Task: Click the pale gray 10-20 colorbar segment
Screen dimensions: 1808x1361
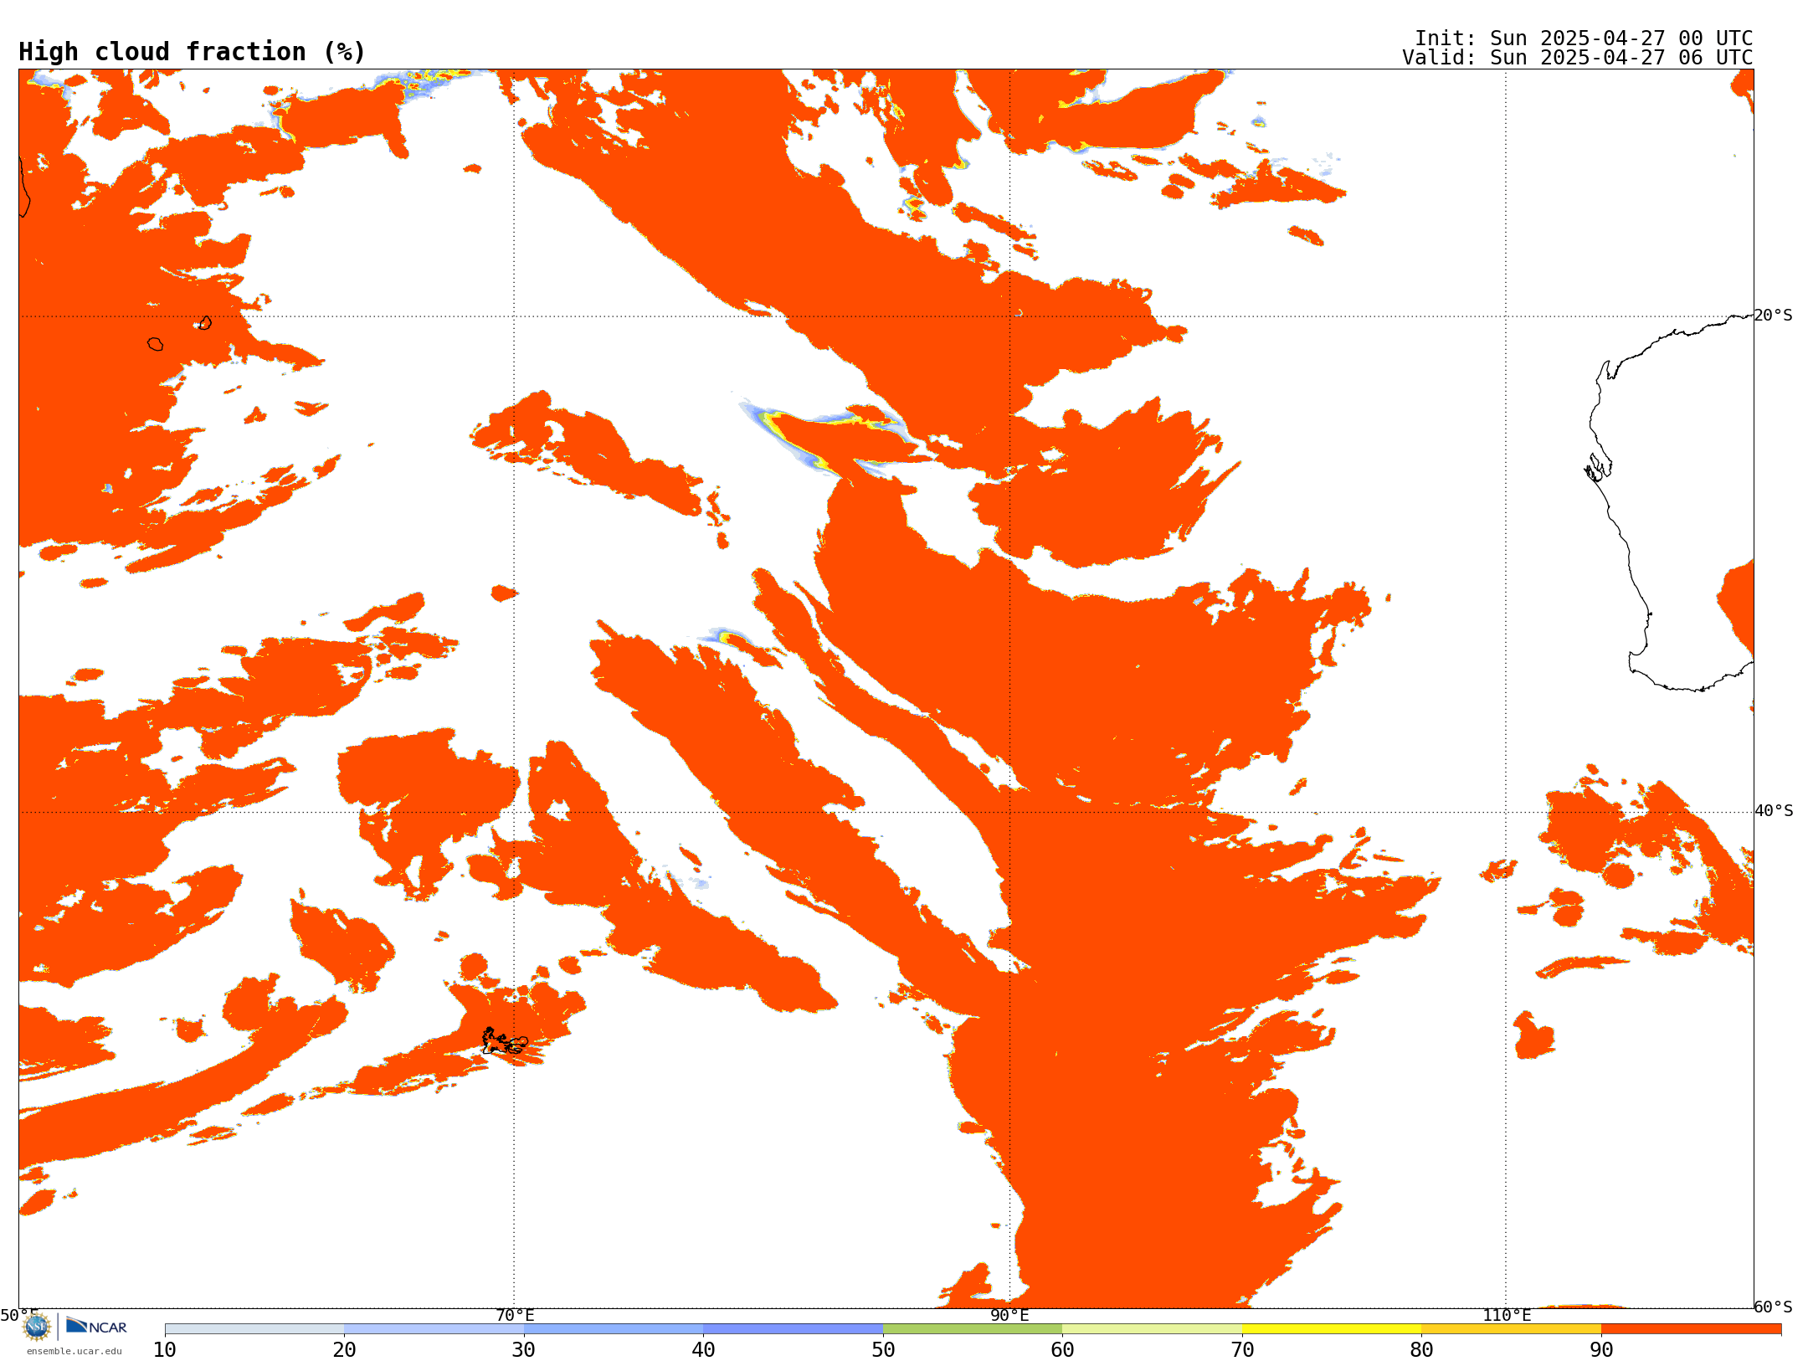Action: (x=254, y=1329)
